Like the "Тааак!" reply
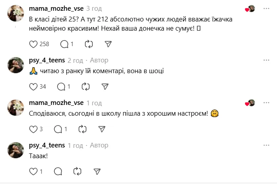This screenshot has height=188, width=277. tap(33, 171)
